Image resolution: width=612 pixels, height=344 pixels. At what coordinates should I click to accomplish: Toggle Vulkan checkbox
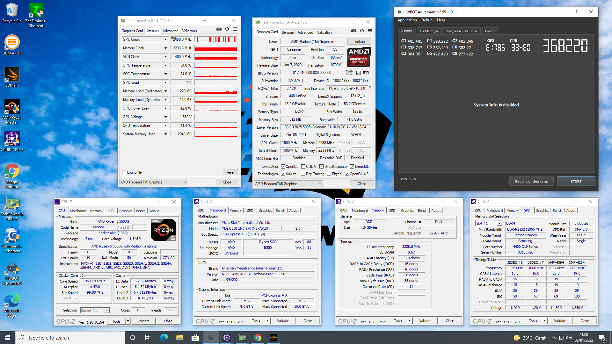(x=283, y=174)
